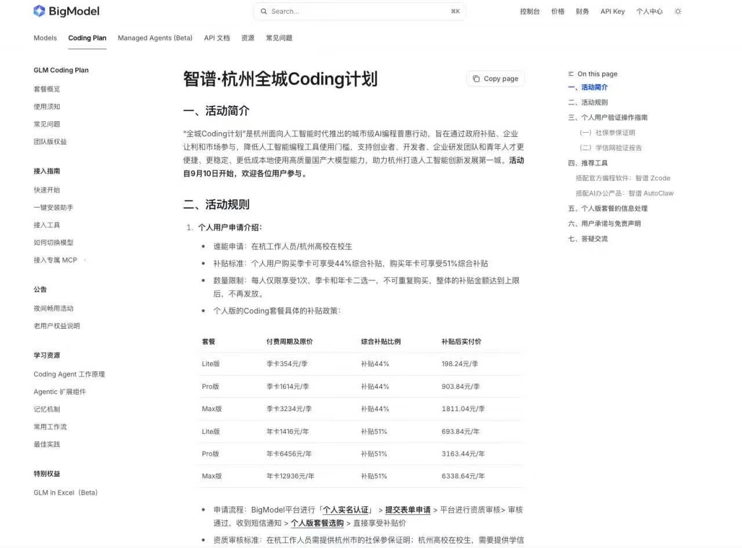Open 使用须知 in the sidebar
This screenshot has width=742, height=548.
47,107
